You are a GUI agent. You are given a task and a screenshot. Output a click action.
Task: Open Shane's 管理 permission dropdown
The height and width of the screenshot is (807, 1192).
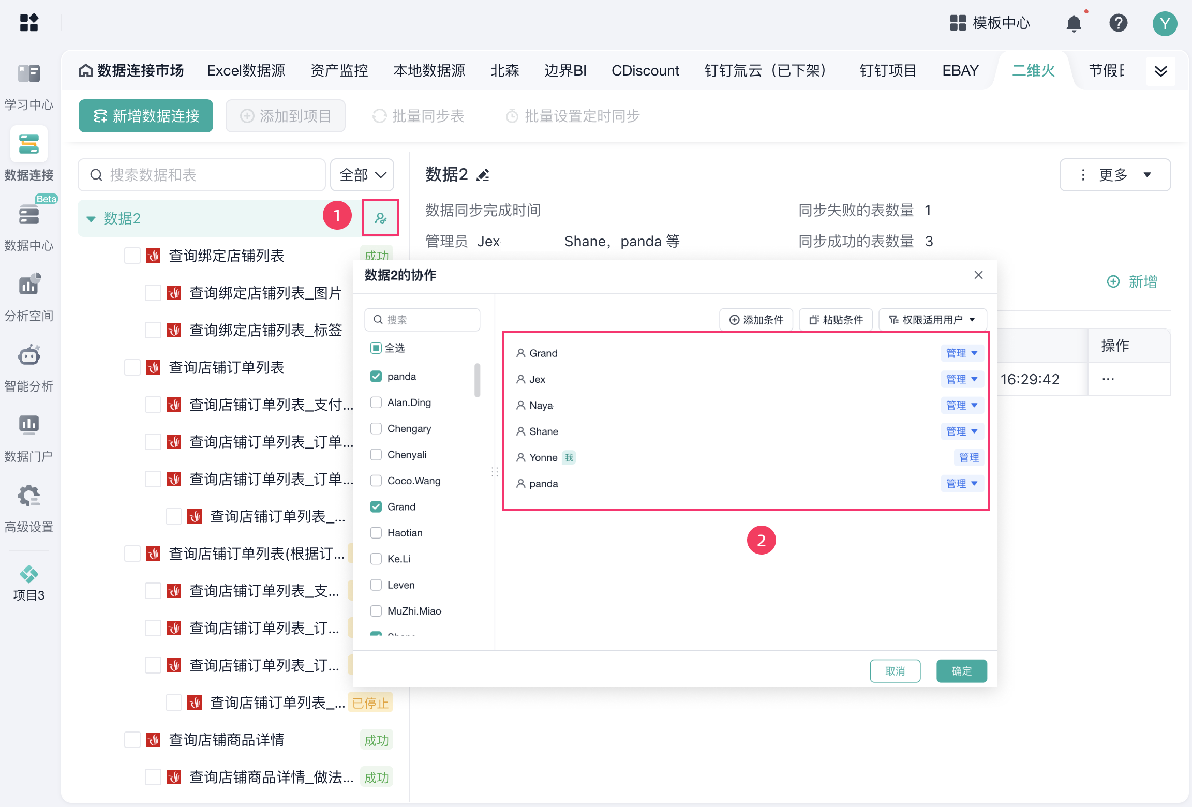point(962,431)
